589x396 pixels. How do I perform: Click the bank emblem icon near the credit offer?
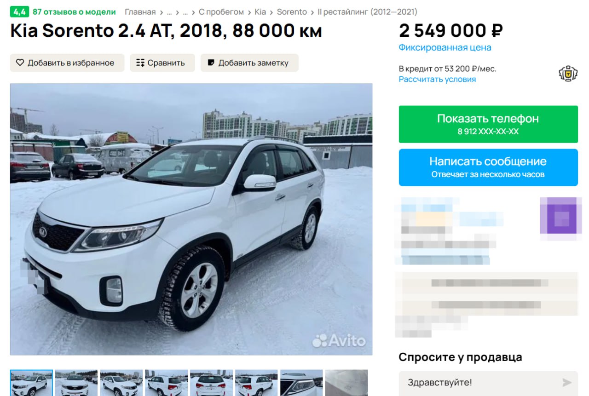pyautogui.click(x=568, y=74)
